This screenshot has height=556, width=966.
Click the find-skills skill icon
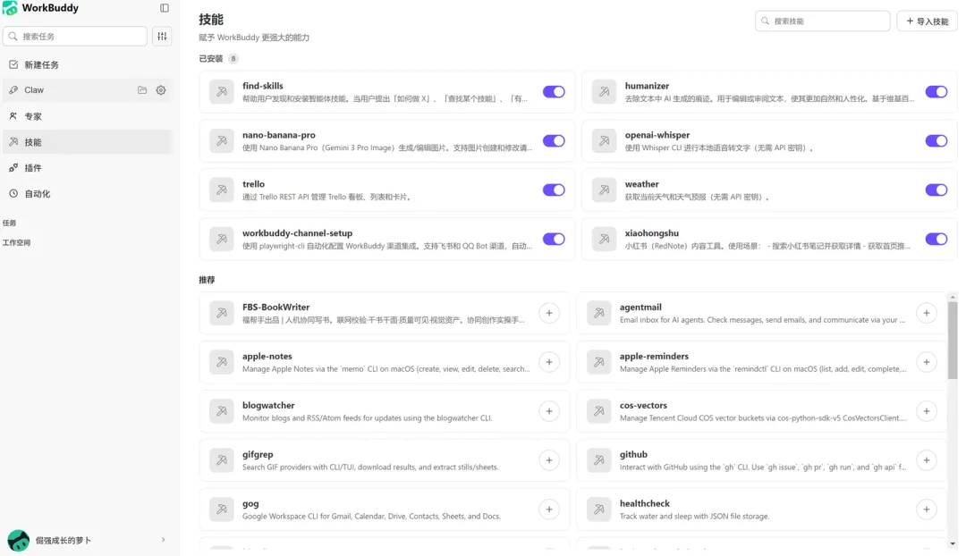[221, 92]
